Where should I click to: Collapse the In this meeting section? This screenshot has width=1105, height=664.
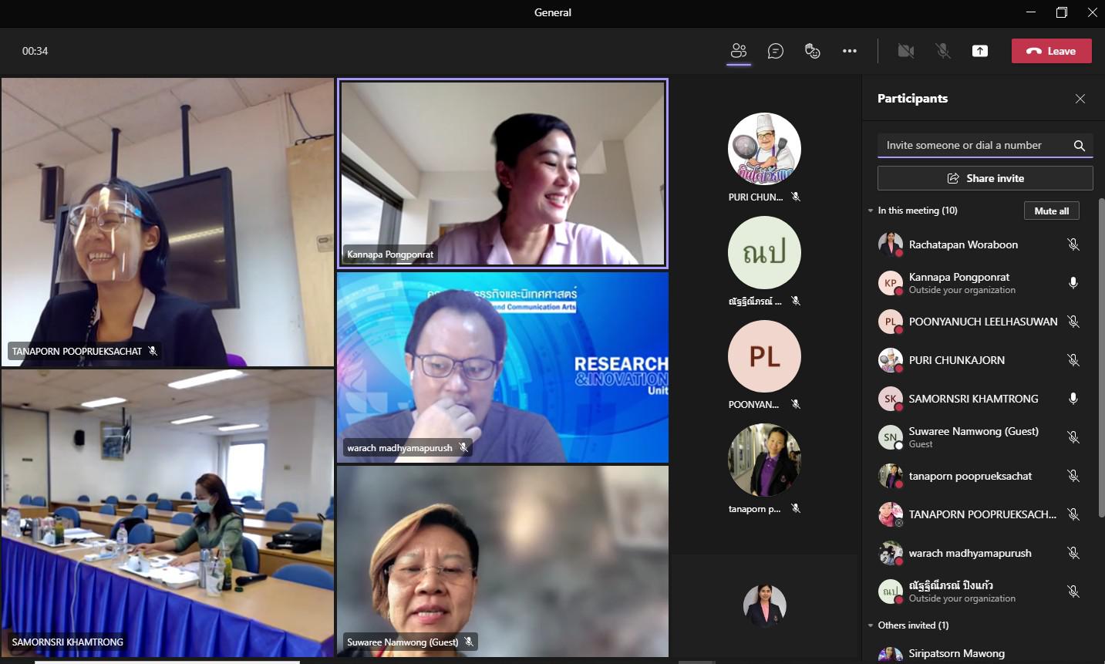pyautogui.click(x=871, y=211)
